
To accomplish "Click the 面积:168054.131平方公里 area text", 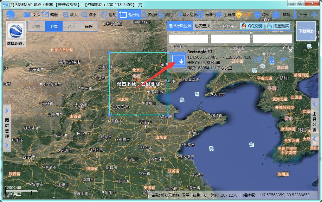I will [210, 68].
